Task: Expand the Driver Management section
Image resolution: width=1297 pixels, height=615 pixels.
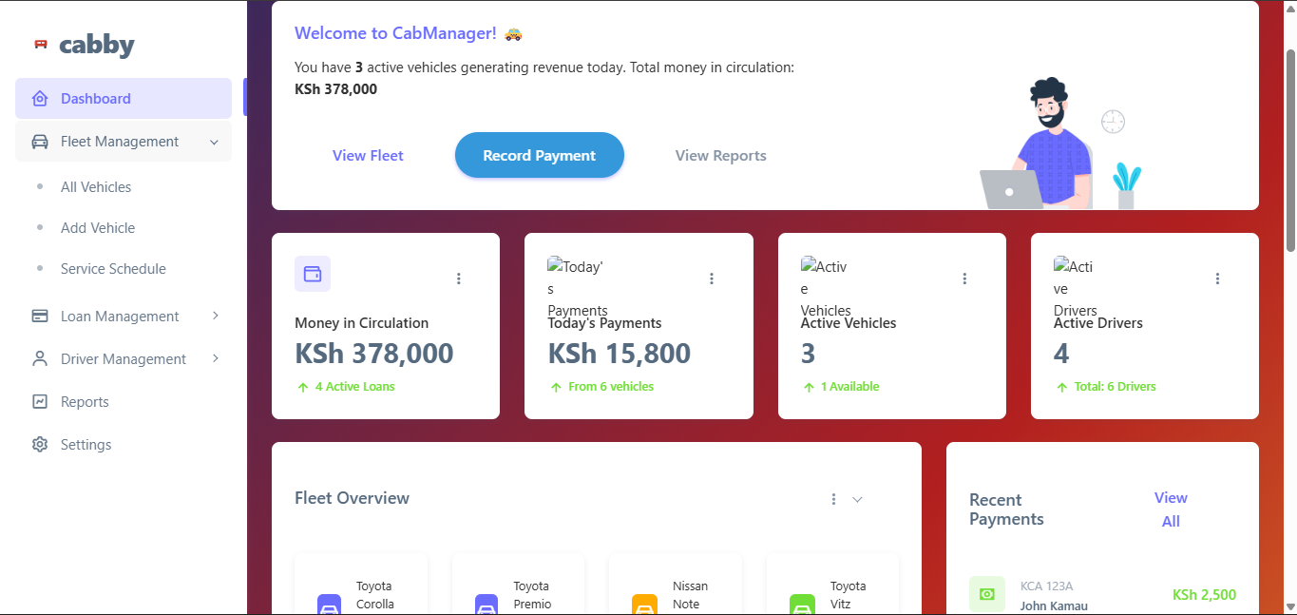Action: [x=216, y=358]
